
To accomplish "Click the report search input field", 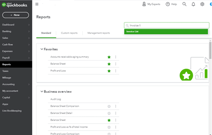I will [x=167, y=25].
